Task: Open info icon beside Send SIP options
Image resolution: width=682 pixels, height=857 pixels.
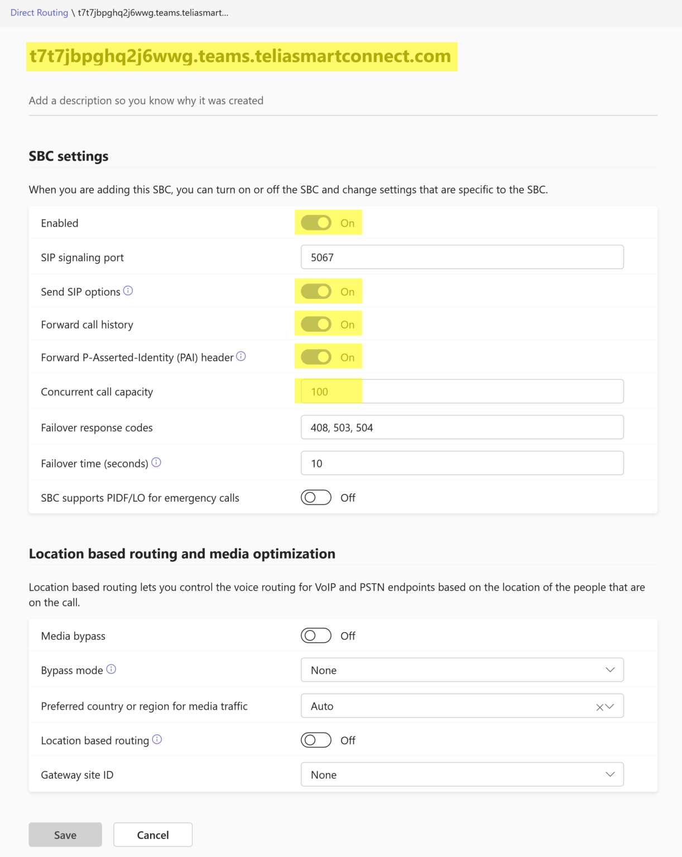Action: click(128, 291)
